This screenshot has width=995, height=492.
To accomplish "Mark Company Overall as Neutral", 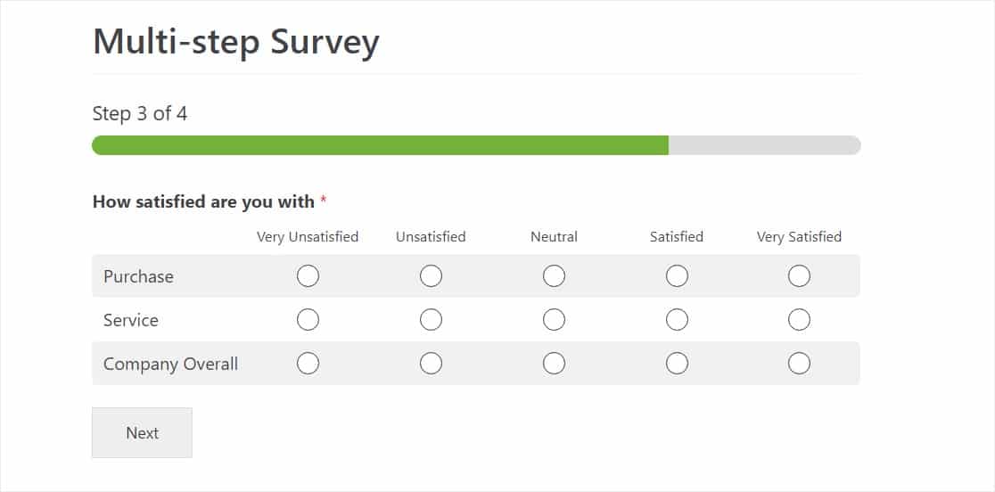I will (554, 364).
